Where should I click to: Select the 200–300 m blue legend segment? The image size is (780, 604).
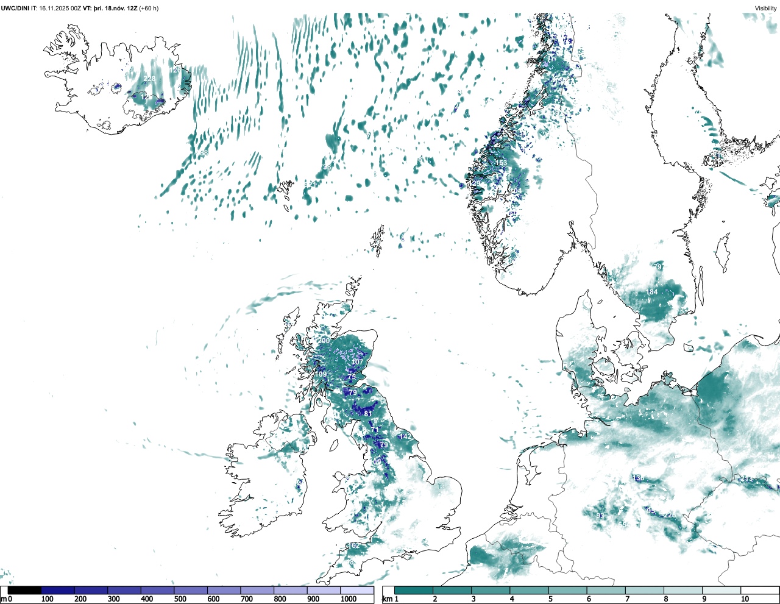click(x=91, y=590)
